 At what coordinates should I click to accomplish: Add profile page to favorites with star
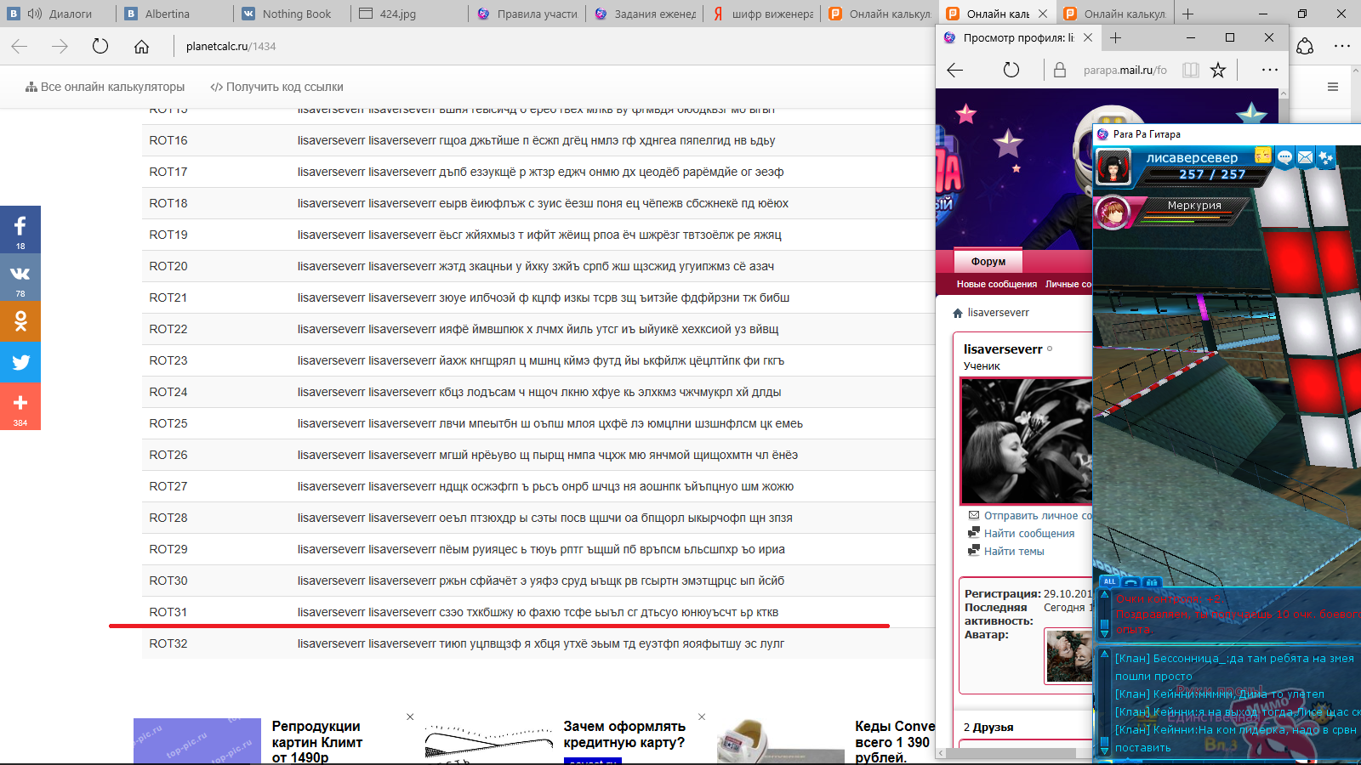click(1218, 70)
